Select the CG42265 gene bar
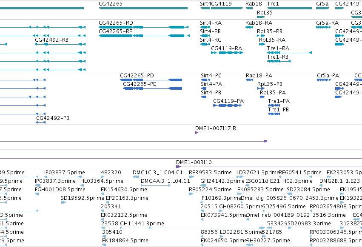The height and width of the screenshot is (247, 362). click(x=143, y=8)
